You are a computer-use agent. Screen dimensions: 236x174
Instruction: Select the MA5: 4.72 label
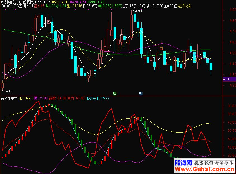(43, 2)
